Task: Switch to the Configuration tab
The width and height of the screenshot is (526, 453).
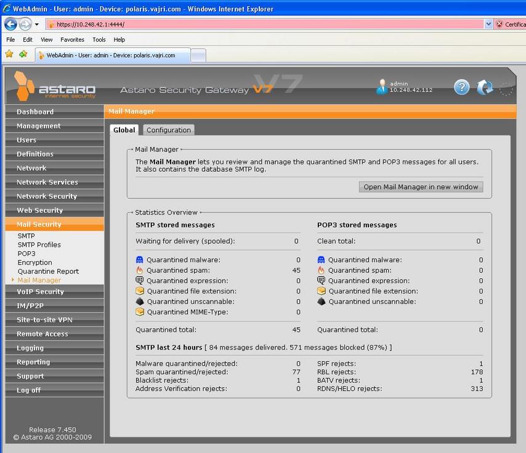Action: pyautogui.click(x=168, y=130)
